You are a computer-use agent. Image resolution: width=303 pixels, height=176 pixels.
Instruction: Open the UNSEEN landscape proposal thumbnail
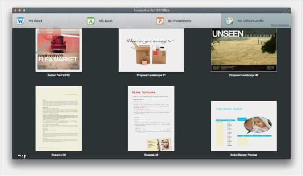[x=244, y=50]
